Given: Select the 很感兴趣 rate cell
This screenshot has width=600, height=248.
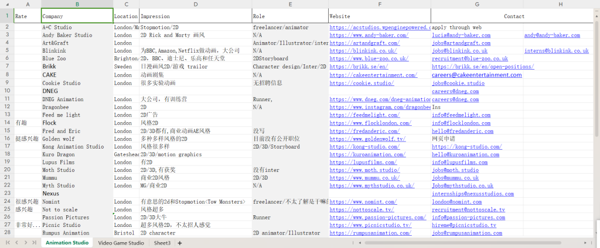Looking at the screenshot, I should tap(28, 201).
